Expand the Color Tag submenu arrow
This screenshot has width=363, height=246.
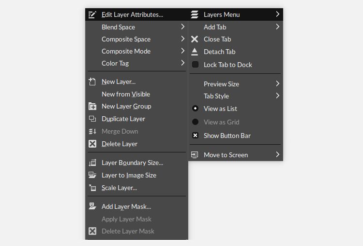tap(182, 63)
